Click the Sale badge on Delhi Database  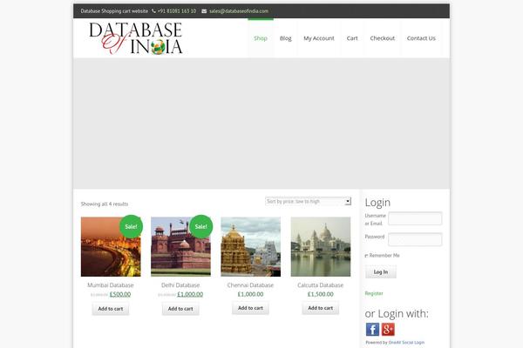pos(200,226)
